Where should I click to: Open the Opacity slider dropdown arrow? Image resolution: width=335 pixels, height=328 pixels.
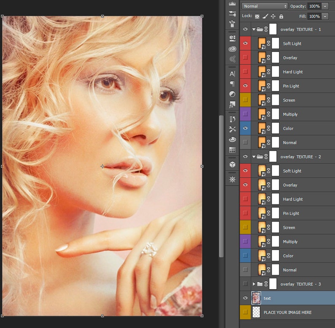[325, 6]
